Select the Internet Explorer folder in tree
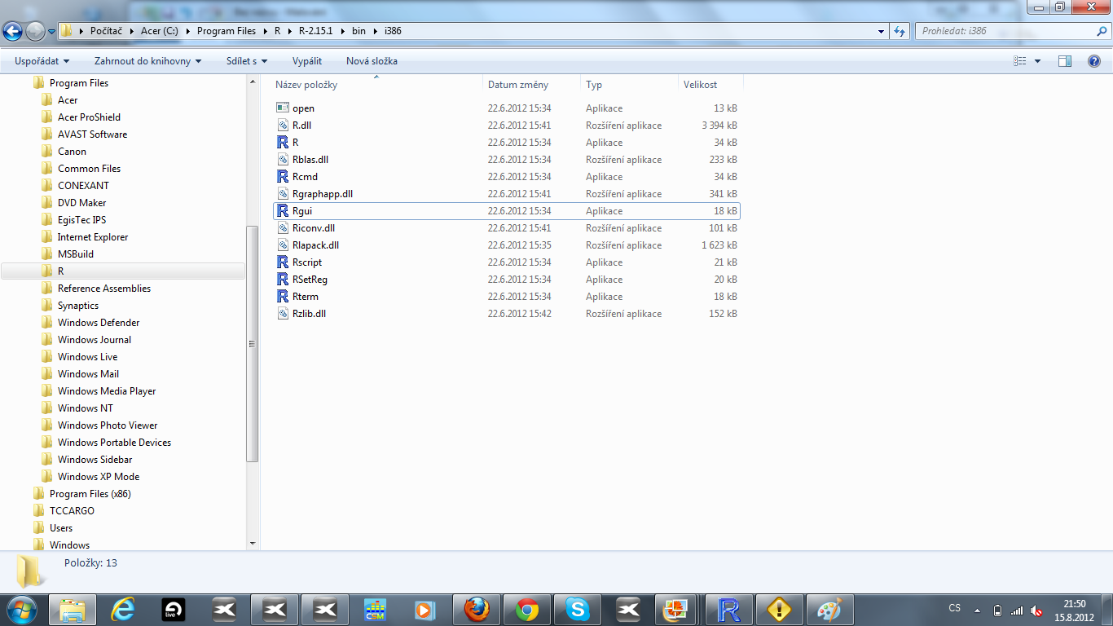The image size is (1113, 626). click(x=93, y=236)
